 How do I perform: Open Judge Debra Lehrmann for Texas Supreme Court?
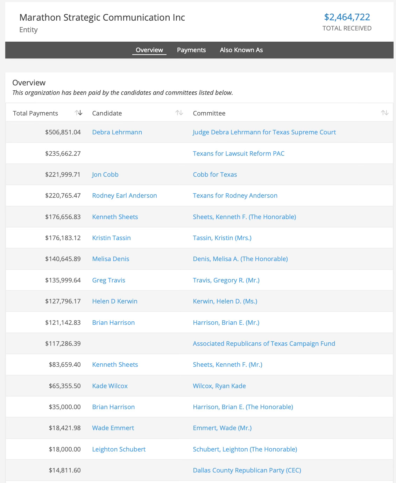264,132
